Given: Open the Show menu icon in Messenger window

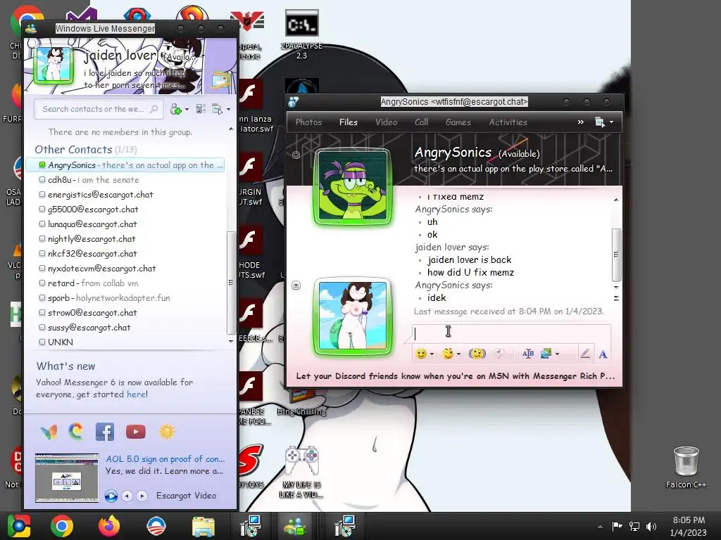Looking at the screenshot, I should pyautogui.click(x=217, y=109).
